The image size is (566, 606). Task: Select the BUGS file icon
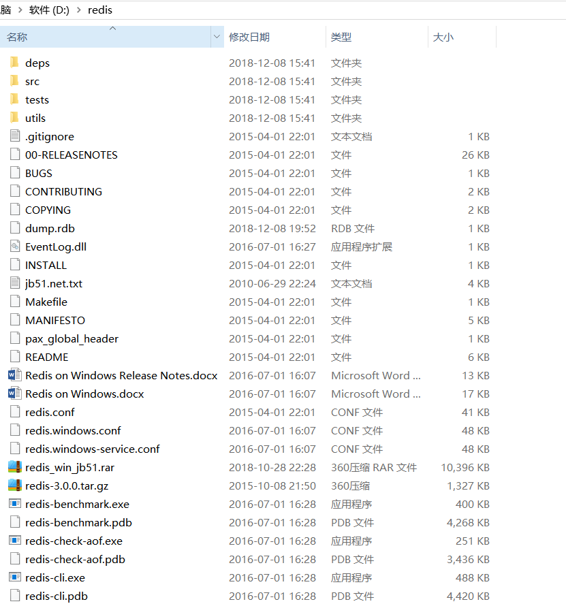click(x=15, y=173)
